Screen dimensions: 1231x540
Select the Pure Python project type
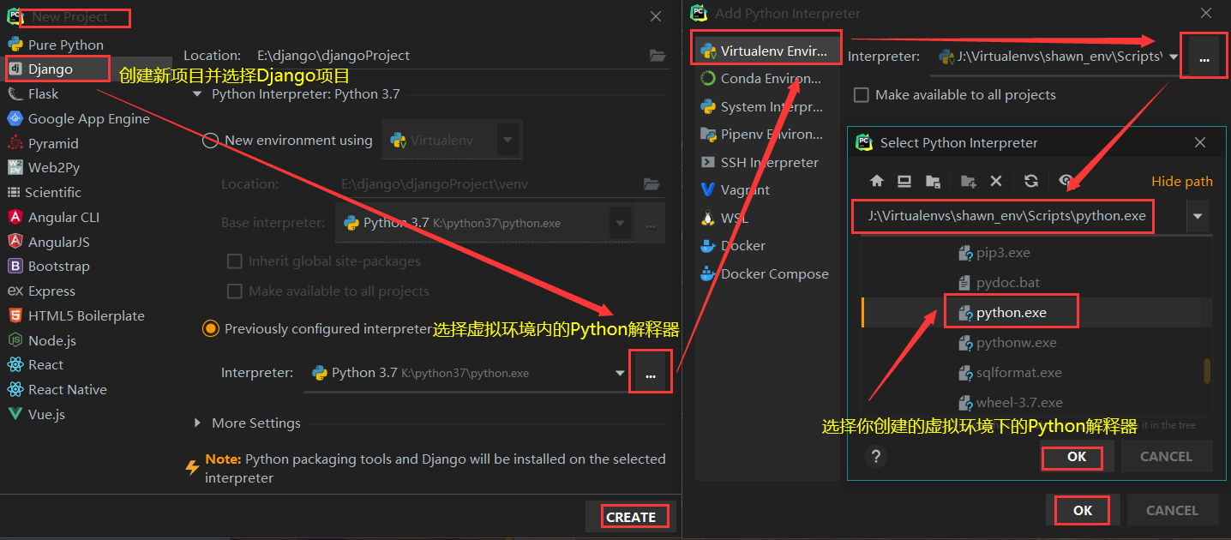click(x=65, y=45)
